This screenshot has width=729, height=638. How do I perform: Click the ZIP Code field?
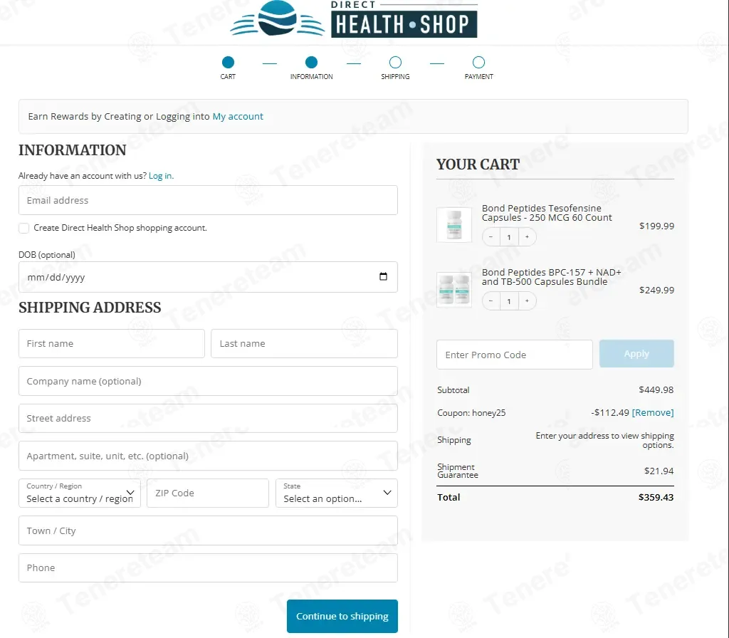pos(208,493)
